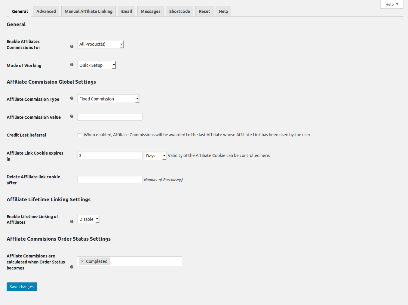
Task: Click the 'Affliate Commisions Order Status Settings' heading
Action: click(x=59, y=239)
